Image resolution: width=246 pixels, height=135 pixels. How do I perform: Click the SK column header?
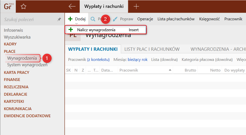[69, 70]
